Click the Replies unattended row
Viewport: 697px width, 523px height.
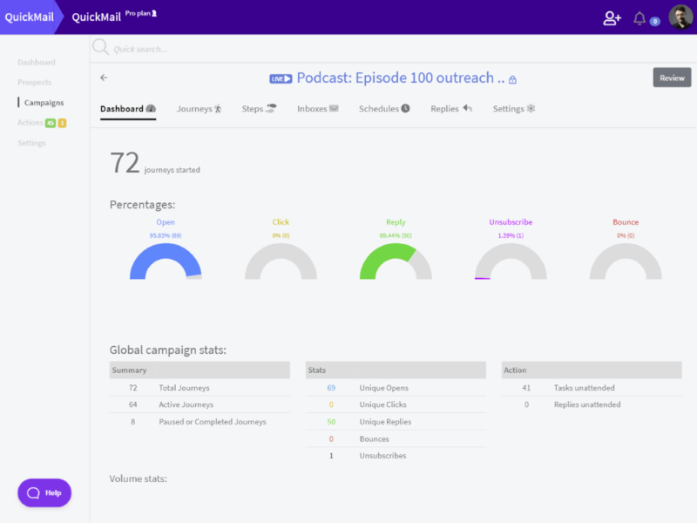pyautogui.click(x=592, y=404)
